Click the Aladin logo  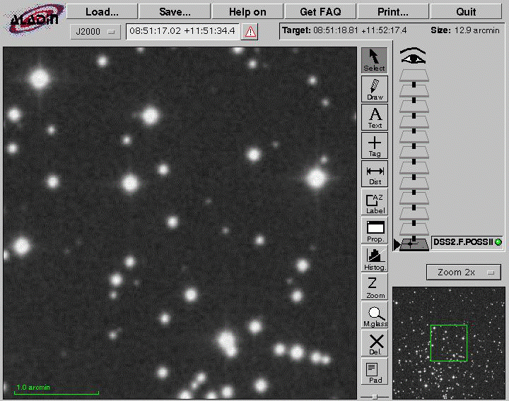[x=33, y=20]
